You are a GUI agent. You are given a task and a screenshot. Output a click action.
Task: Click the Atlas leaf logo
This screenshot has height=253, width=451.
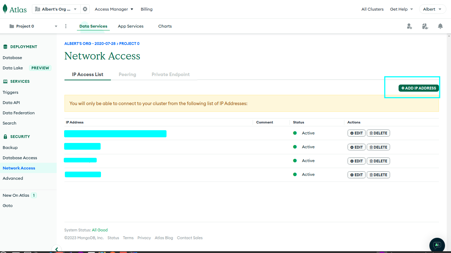5,9
